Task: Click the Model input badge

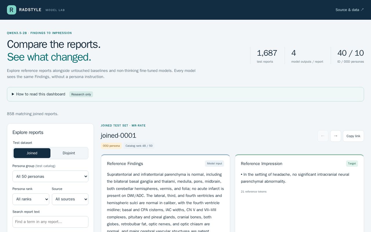Action: pos(214,164)
